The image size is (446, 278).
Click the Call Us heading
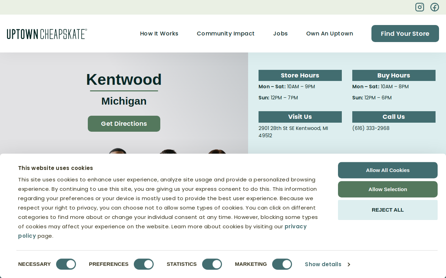pyautogui.click(x=394, y=117)
